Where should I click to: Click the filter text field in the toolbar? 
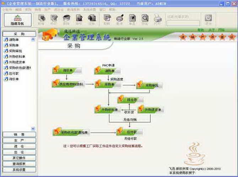point(183,23)
